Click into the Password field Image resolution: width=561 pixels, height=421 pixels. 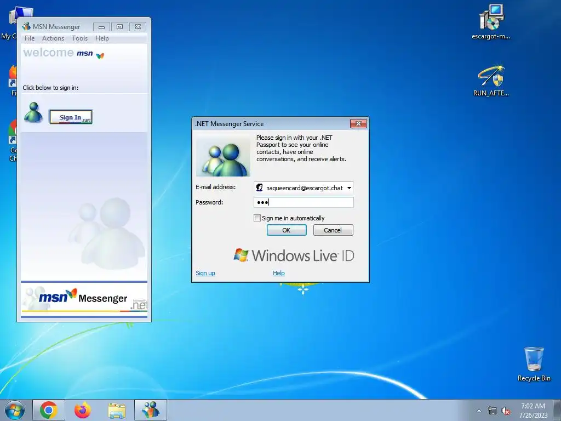click(x=304, y=202)
